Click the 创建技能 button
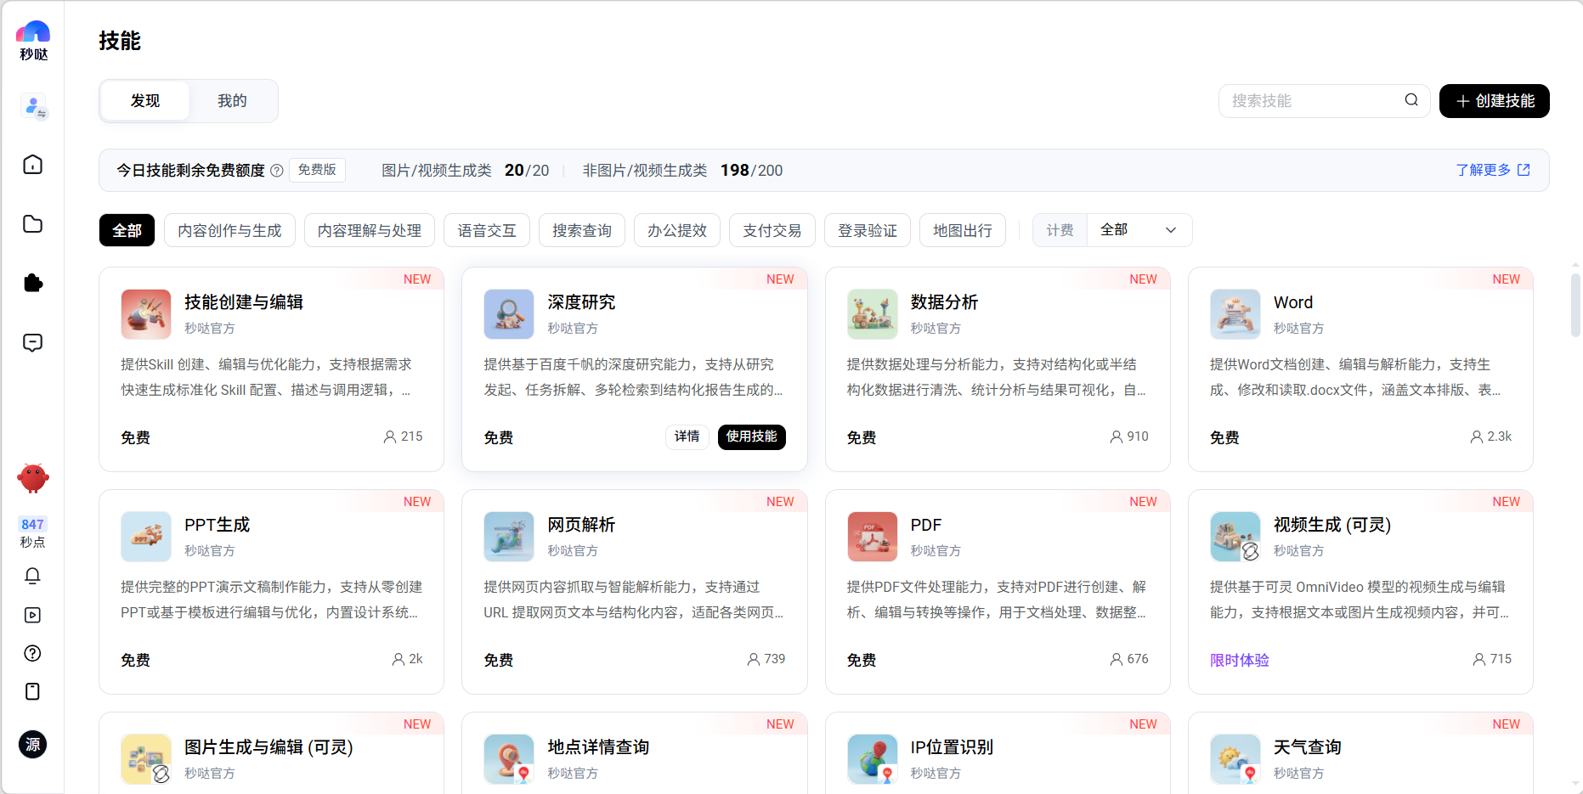1583x794 pixels. point(1495,101)
